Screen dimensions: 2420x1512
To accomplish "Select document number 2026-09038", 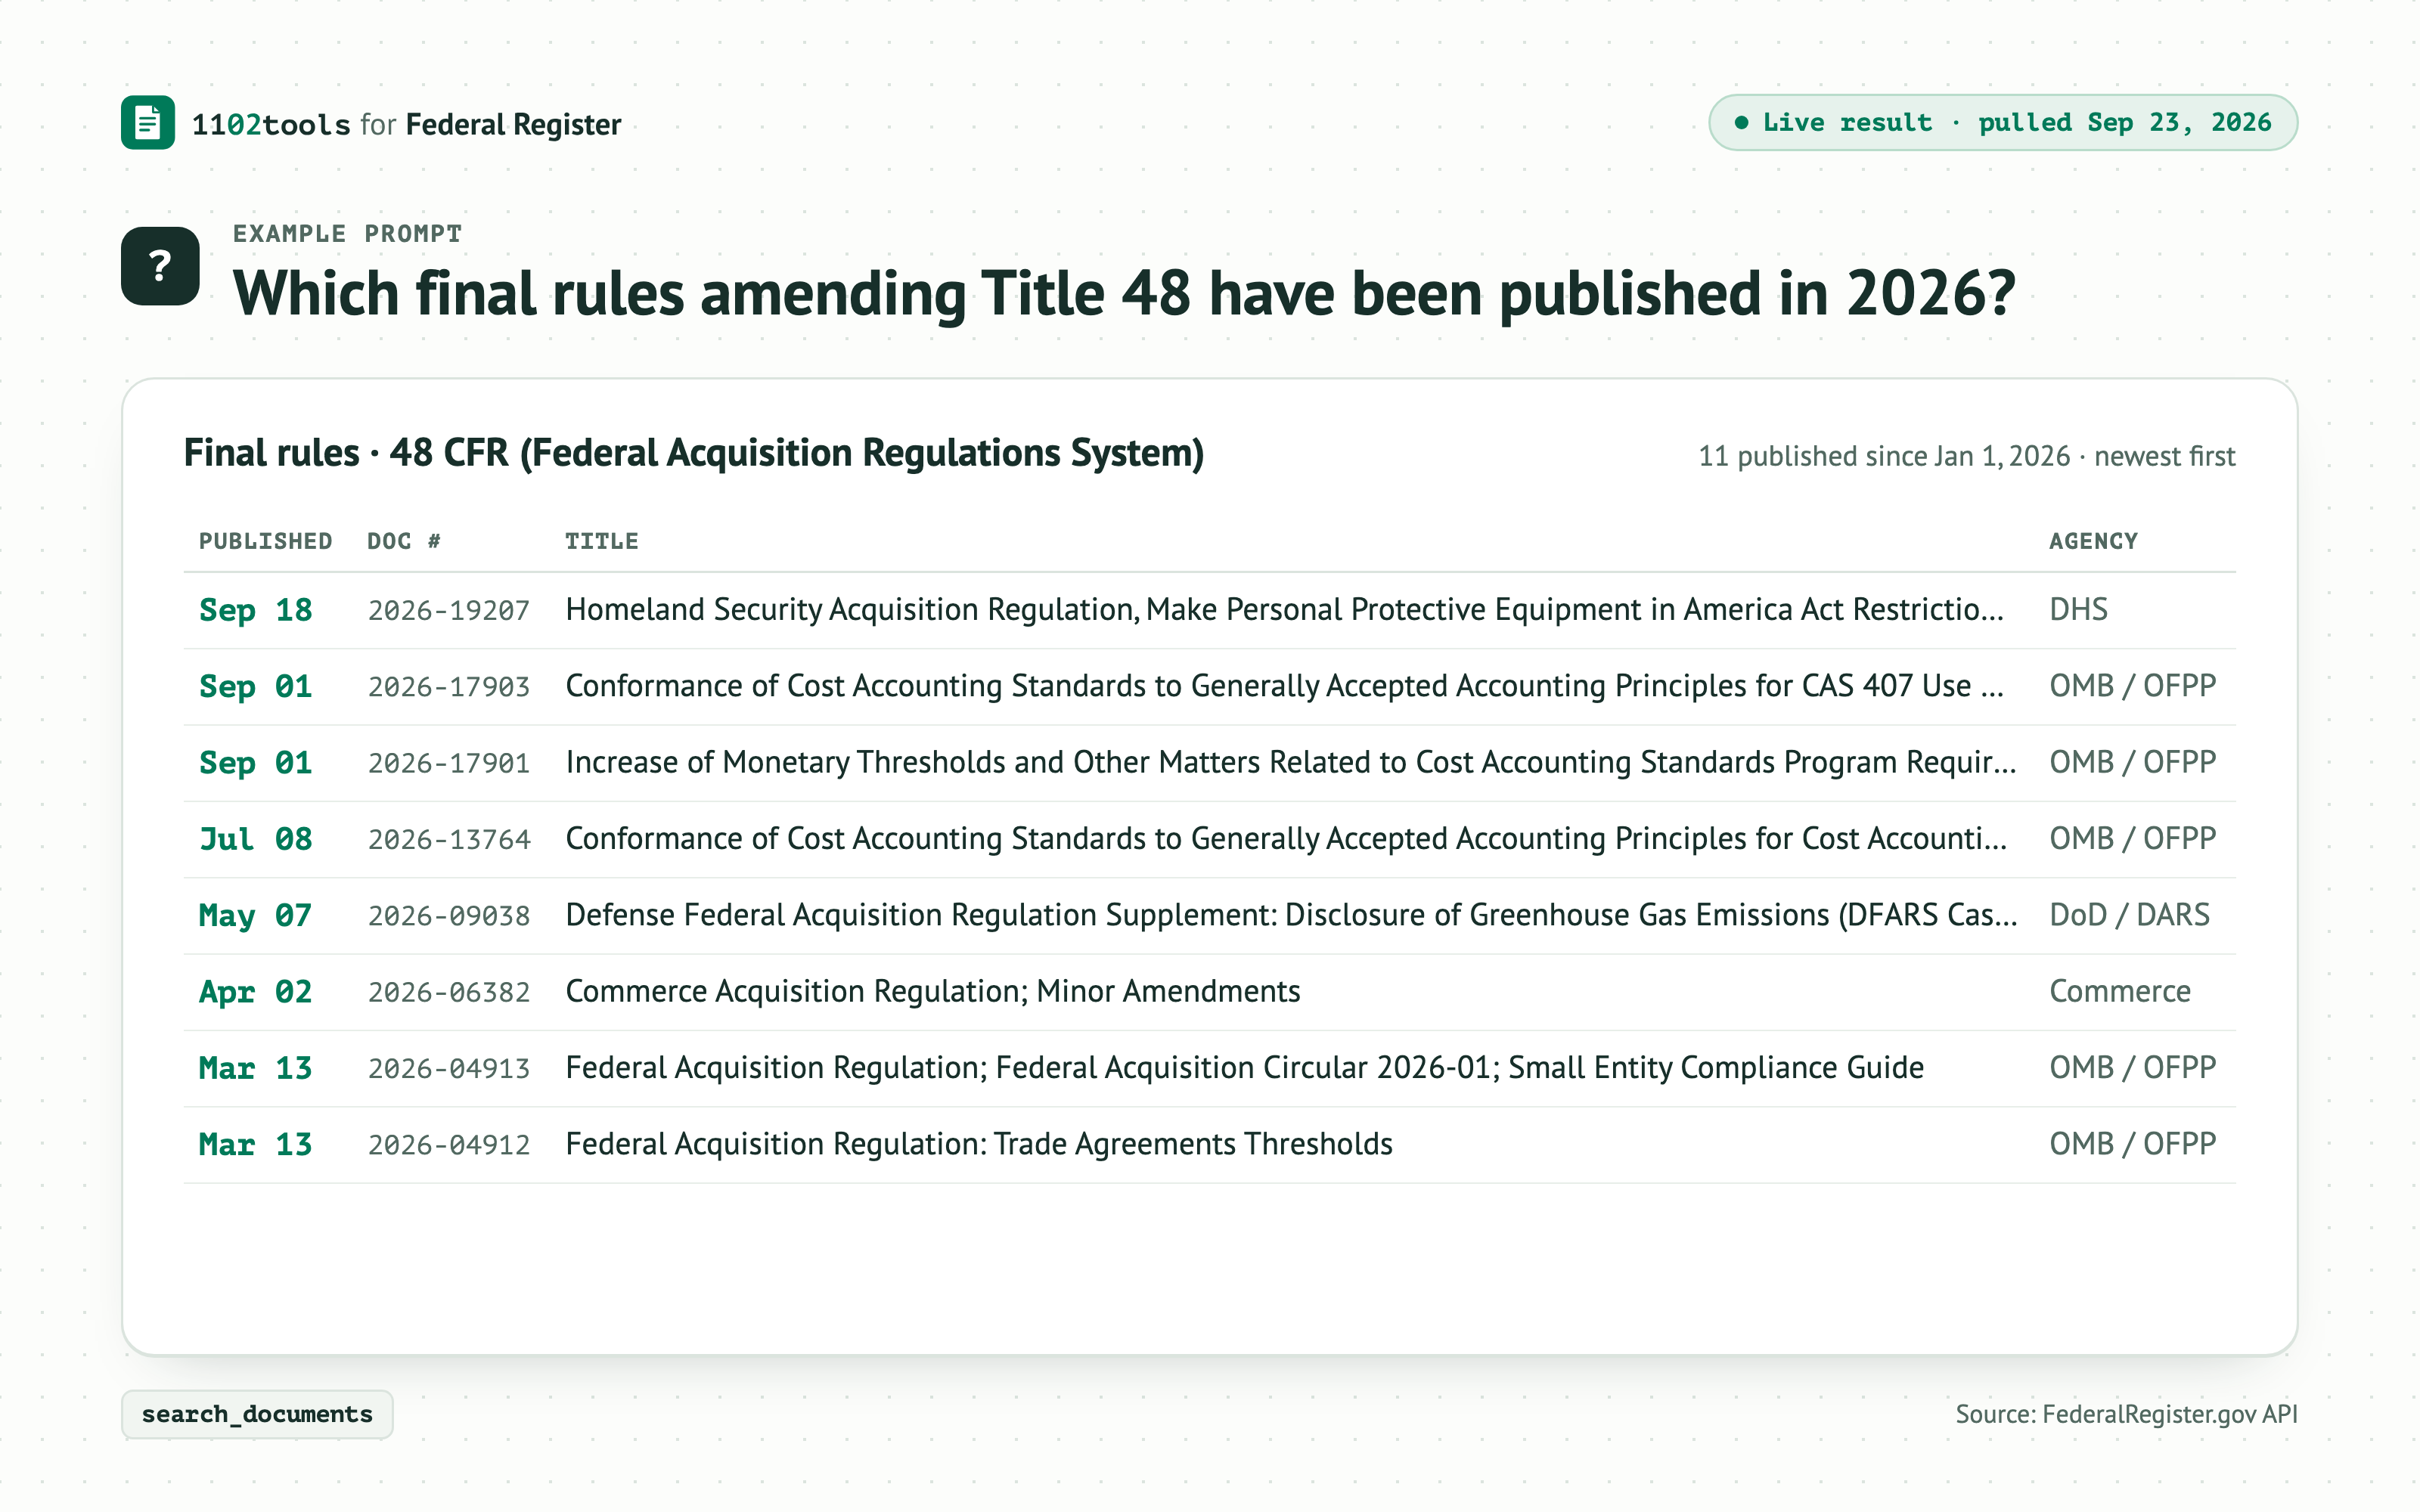I will [449, 916].
